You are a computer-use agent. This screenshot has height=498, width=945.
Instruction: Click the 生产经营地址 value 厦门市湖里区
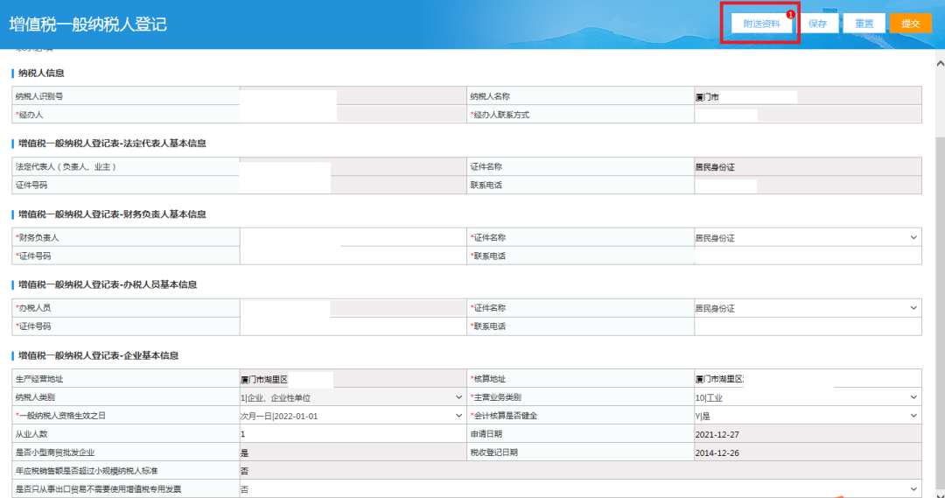click(x=264, y=379)
